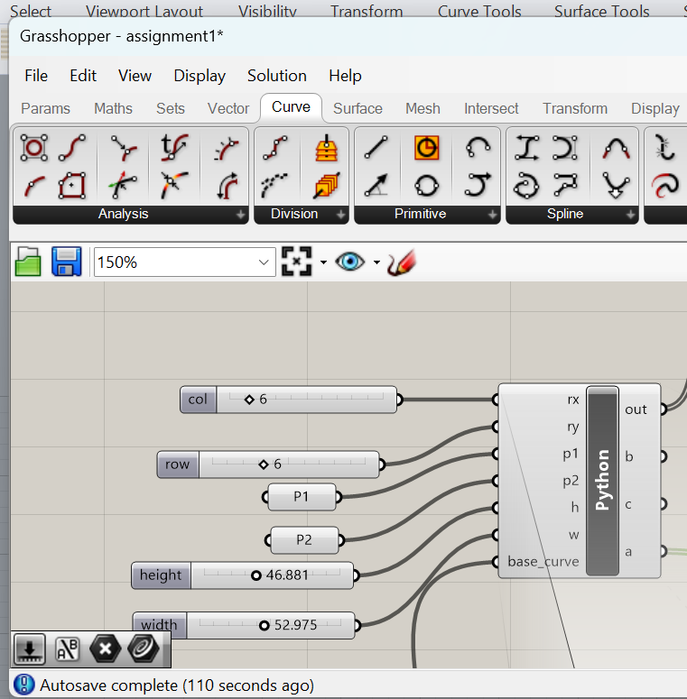
Task: Select the P2 parameter component
Action: tap(304, 540)
